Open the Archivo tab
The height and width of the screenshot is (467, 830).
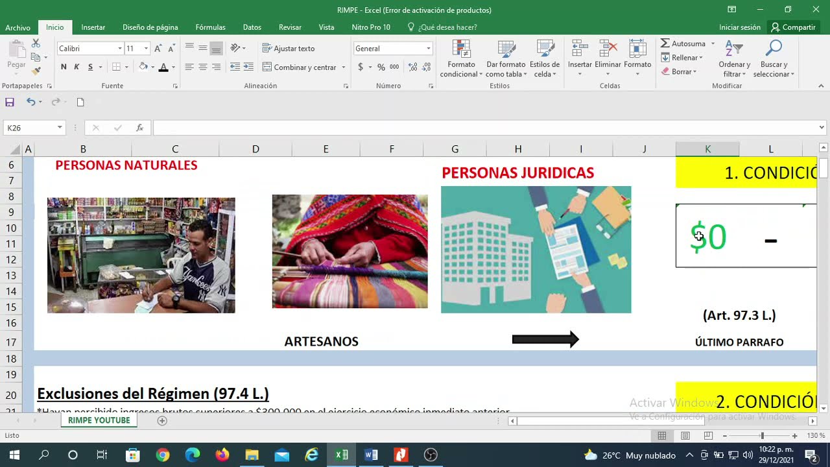[18, 27]
